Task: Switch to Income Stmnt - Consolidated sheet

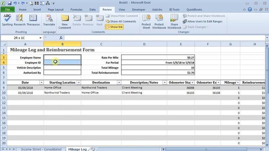Action: tap(41, 149)
